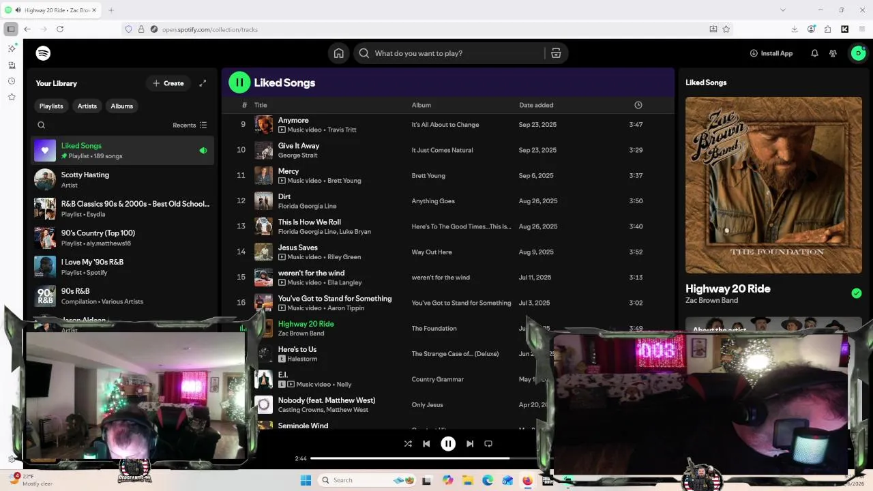Open a new browser tab

[x=111, y=10]
